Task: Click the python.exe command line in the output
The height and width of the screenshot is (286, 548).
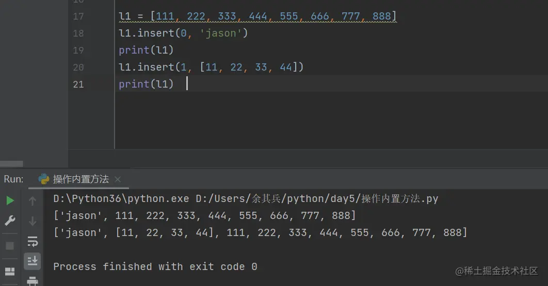Action: tap(246, 199)
